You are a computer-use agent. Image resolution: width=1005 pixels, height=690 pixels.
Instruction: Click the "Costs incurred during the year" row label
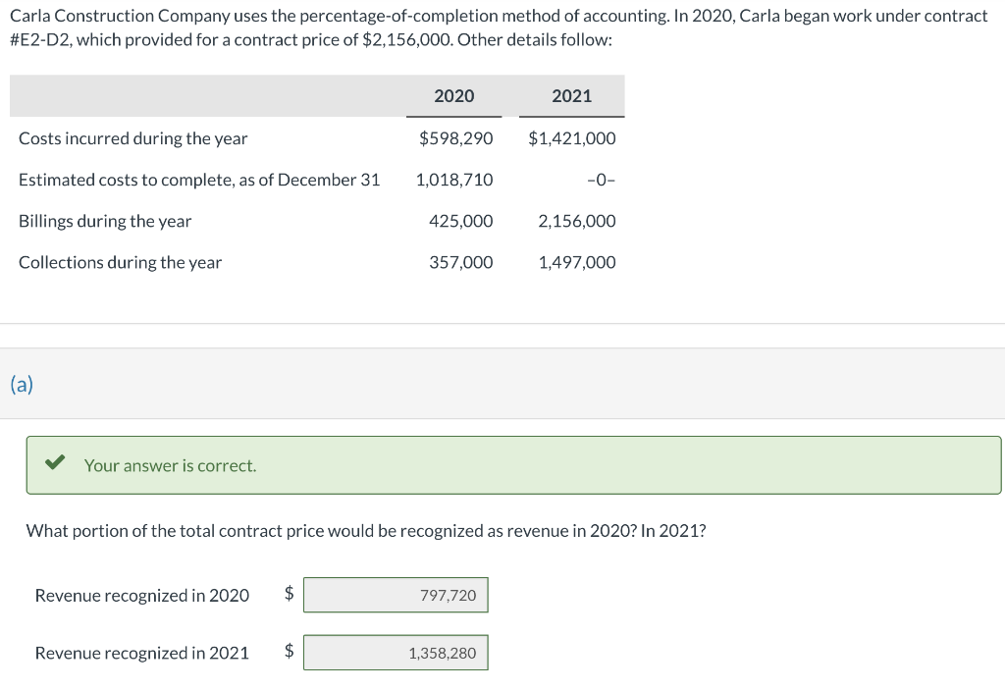pyautogui.click(x=133, y=138)
